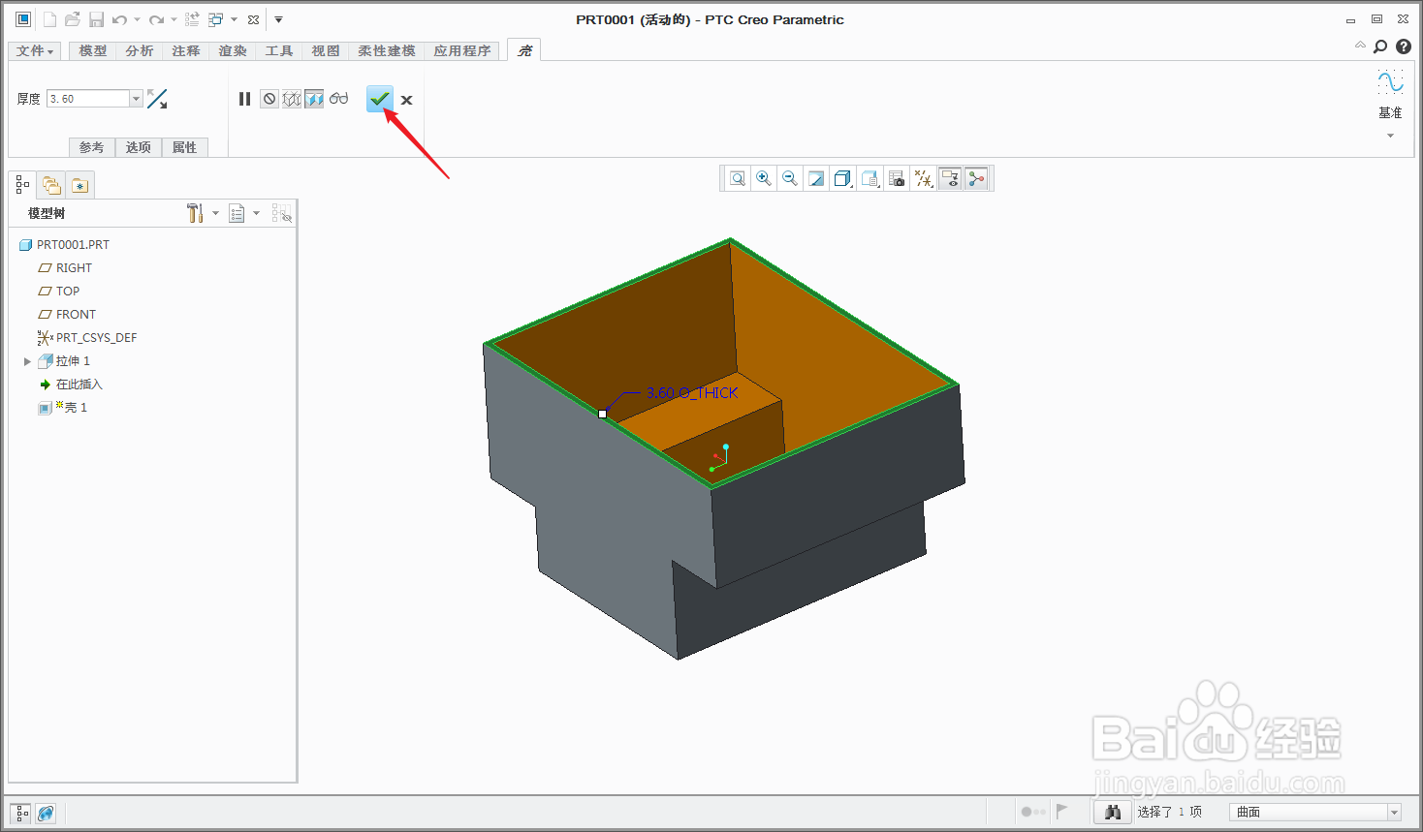
Task: Click the glasses verify feature icon
Action: point(338,99)
